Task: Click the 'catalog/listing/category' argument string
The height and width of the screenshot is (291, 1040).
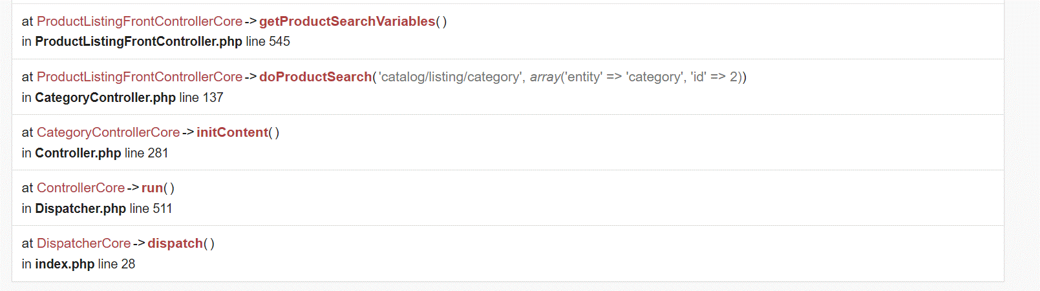Action: click(x=449, y=77)
